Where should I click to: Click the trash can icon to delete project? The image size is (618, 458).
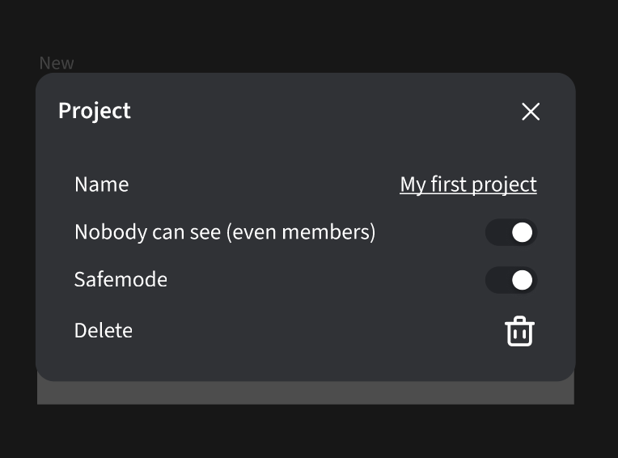tap(520, 331)
